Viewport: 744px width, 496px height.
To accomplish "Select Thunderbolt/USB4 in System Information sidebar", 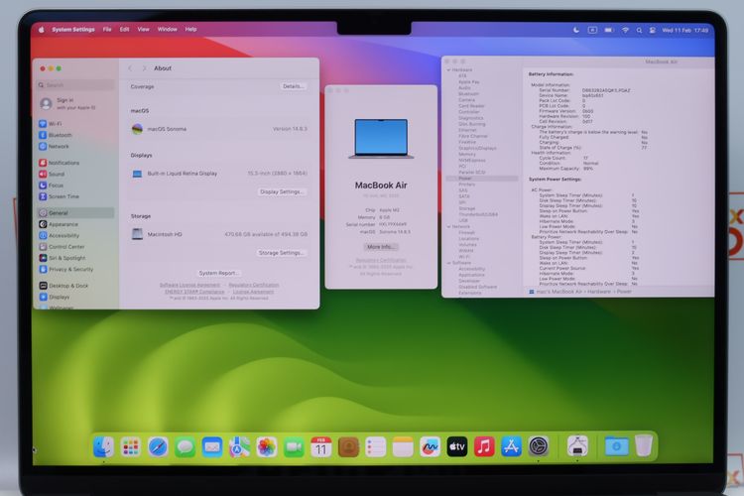I will coord(478,214).
